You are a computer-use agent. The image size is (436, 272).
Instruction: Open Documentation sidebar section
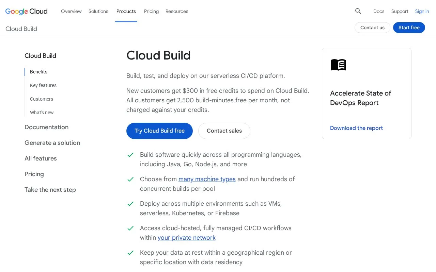coord(46,127)
